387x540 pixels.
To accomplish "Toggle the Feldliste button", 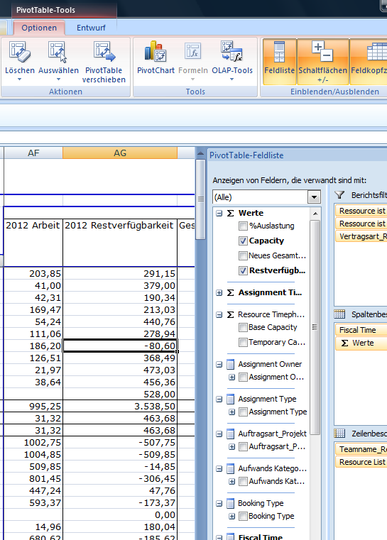I will (x=280, y=61).
